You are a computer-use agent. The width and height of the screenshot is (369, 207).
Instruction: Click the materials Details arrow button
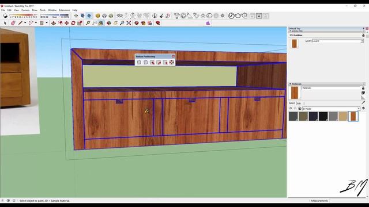(x=364, y=109)
